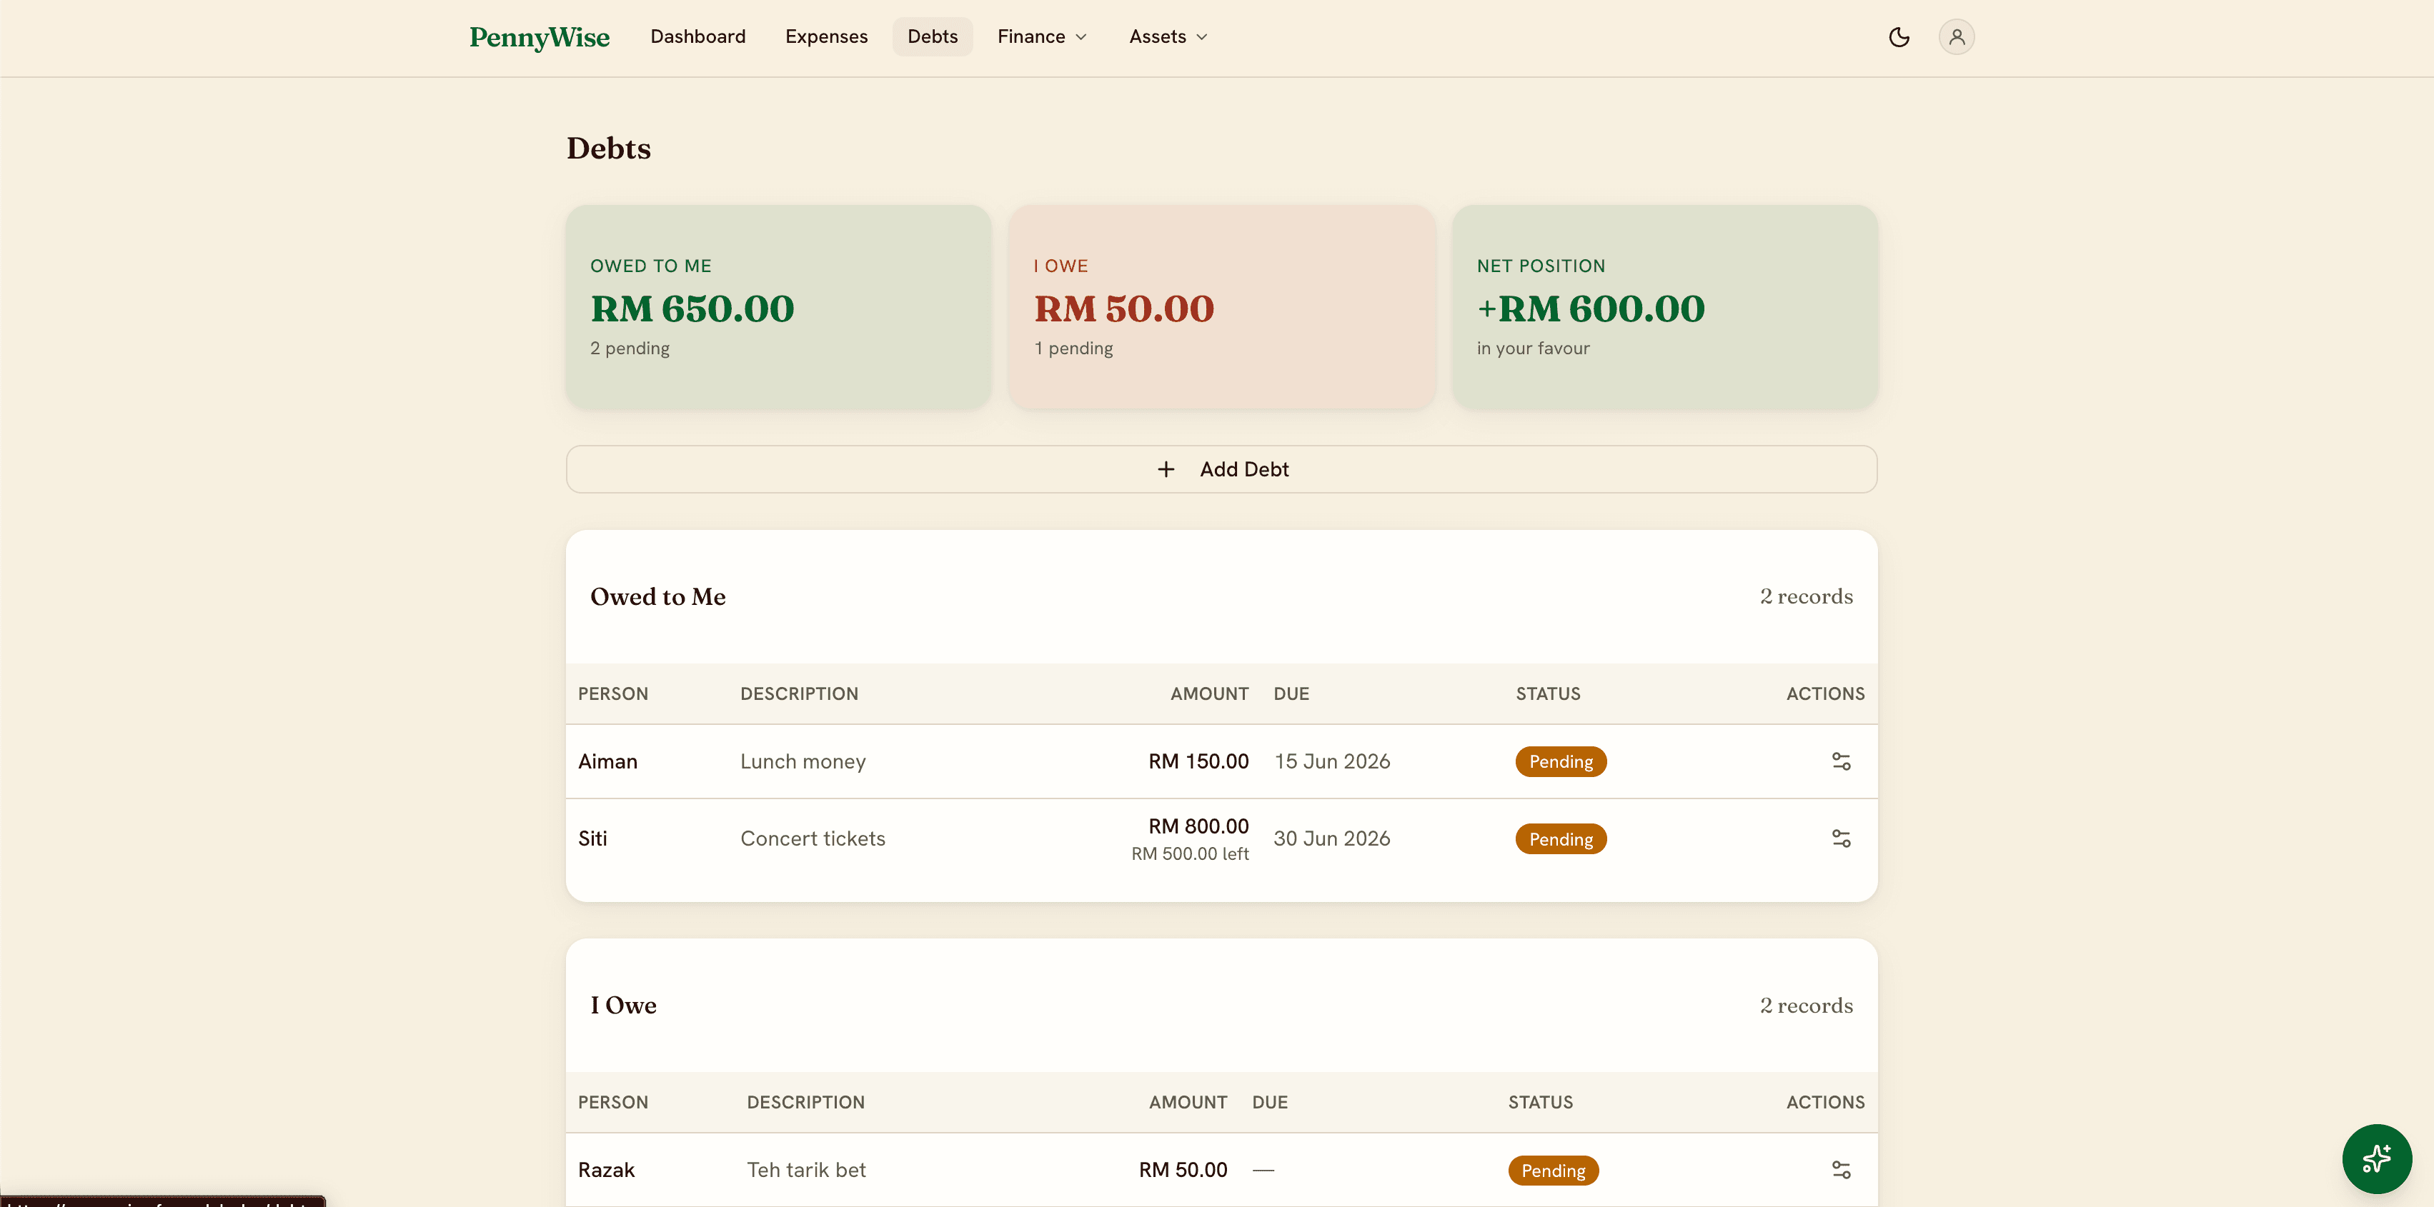Click the Debts page title
This screenshot has width=2434, height=1207.
pos(609,149)
